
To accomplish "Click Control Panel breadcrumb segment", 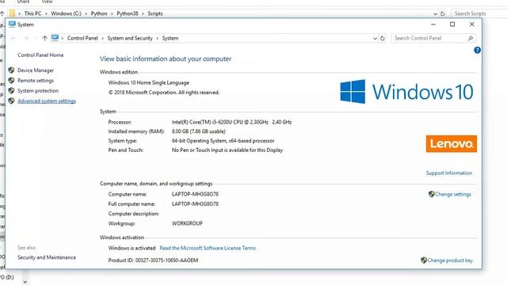I will (82, 38).
